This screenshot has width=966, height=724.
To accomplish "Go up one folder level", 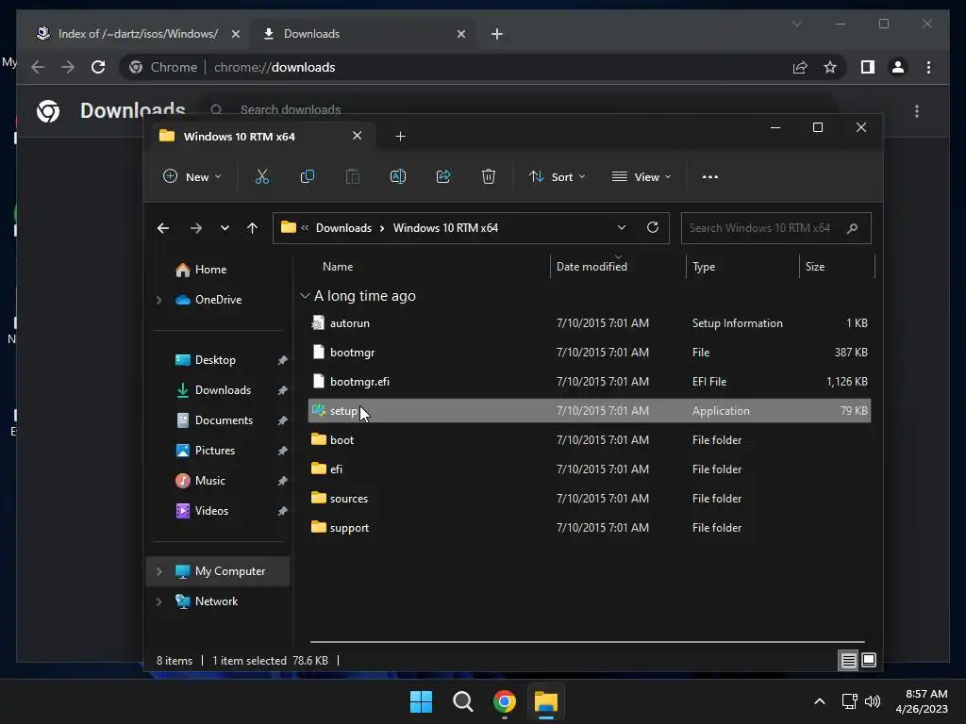I will point(252,228).
